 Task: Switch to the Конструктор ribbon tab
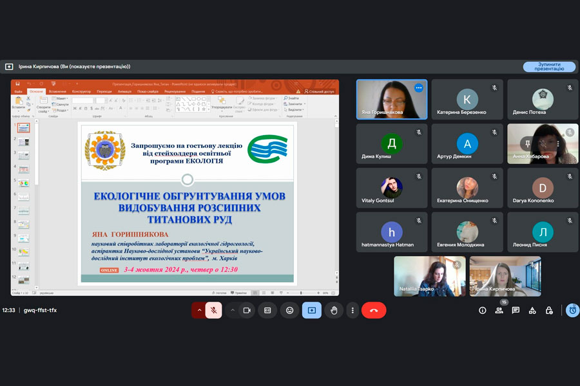click(81, 91)
